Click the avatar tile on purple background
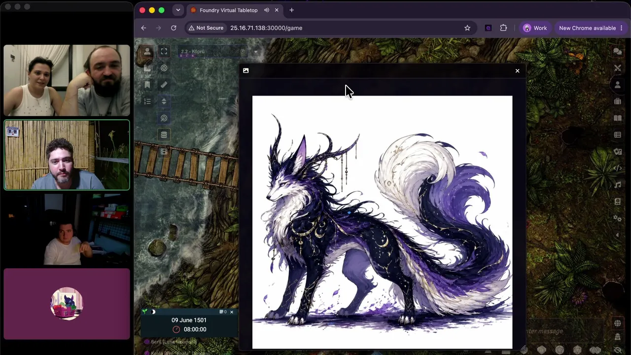This screenshot has height=355, width=631. coord(67,304)
